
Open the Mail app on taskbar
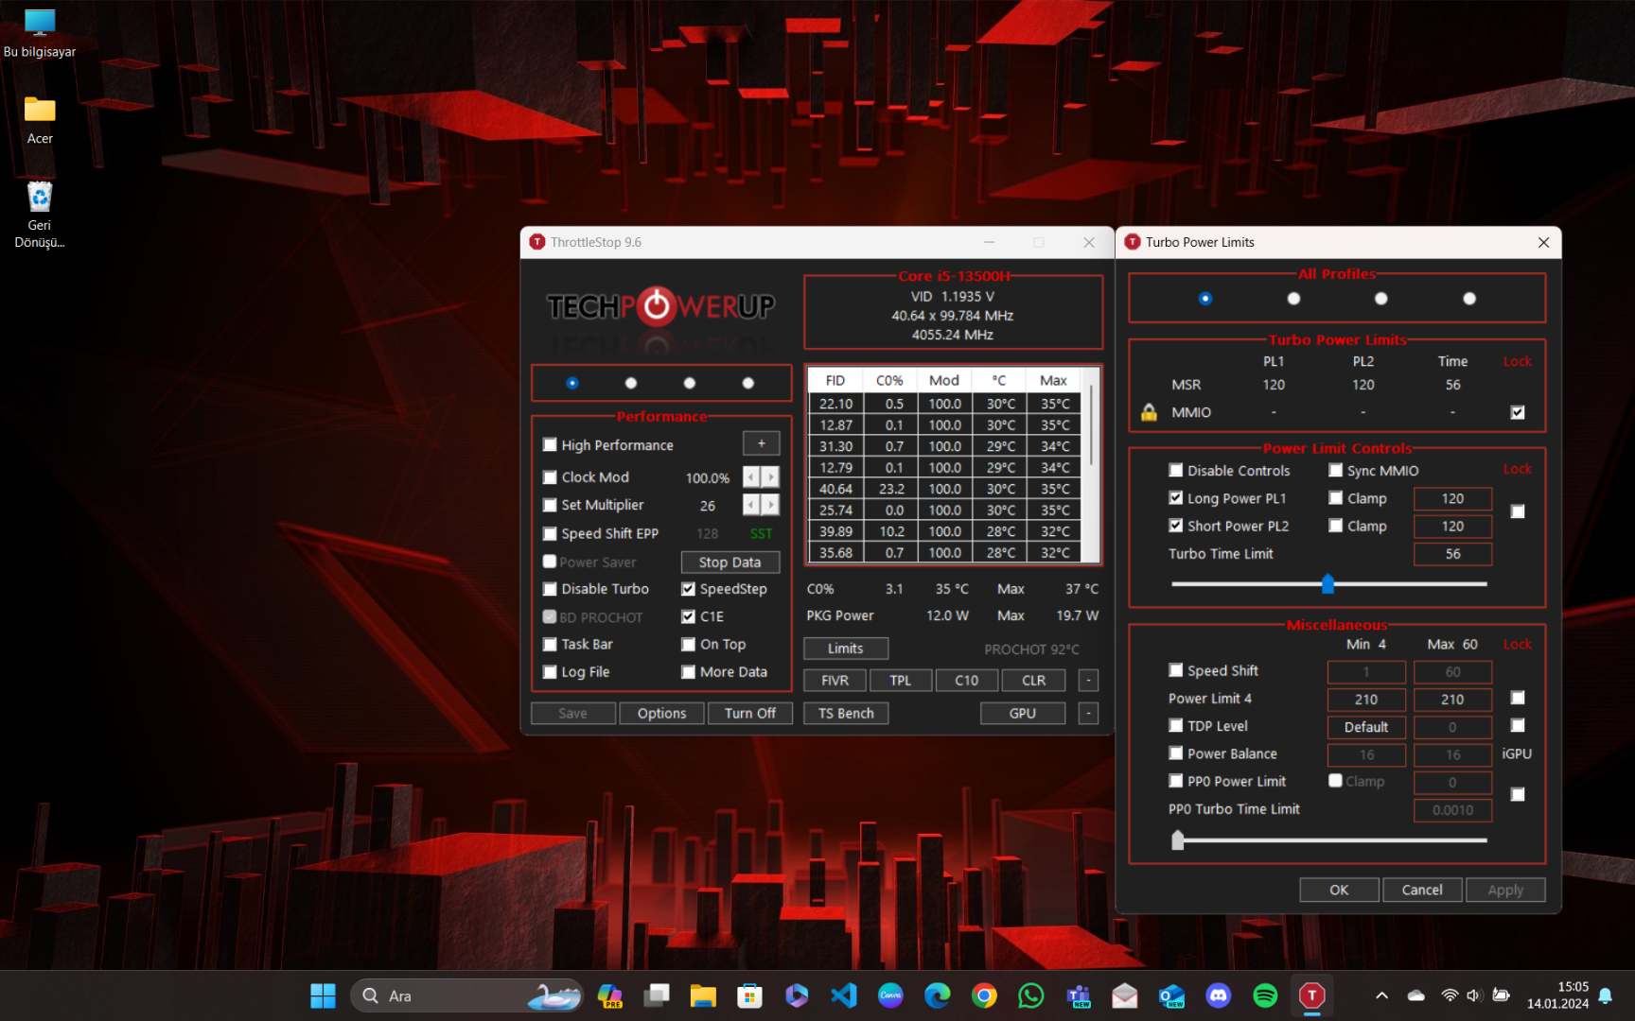pos(1125,995)
